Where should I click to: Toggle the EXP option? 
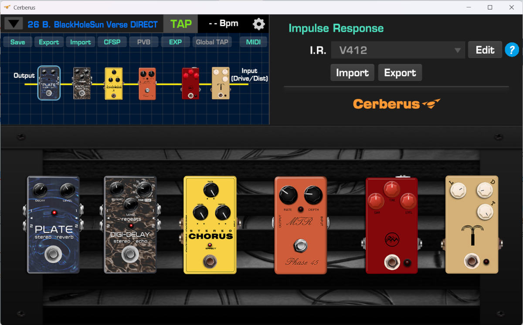tap(175, 42)
